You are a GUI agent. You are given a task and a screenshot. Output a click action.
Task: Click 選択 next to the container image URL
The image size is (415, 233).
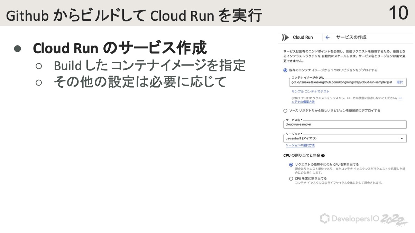coord(399,82)
